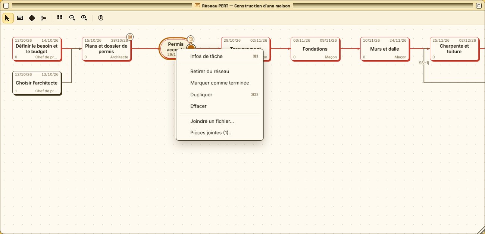Open attachment badge on Permis accordé milestone
This screenshot has width=485, height=234.
click(x=191, y=39)
